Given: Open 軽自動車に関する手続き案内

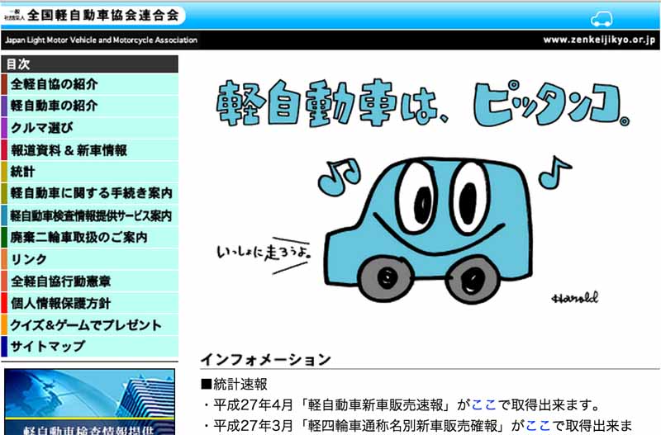Looking at the screenshot, I should click(x=90, y=193).
